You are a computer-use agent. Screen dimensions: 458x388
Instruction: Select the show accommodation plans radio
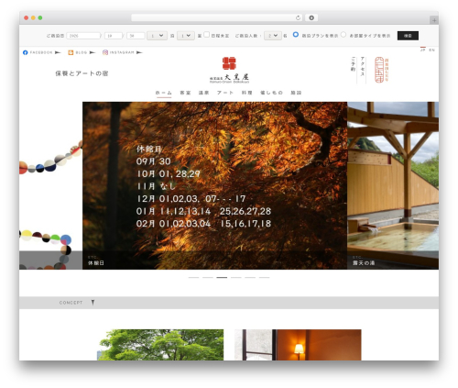coord(296,35)
